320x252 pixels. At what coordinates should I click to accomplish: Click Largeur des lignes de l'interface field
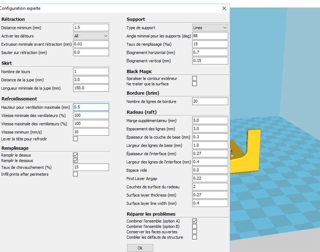(210, 162)
